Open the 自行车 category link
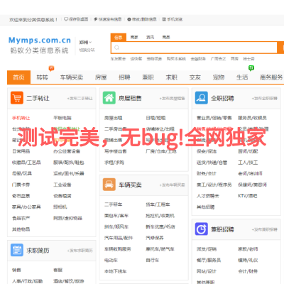284x284 pixels. coord(153,260)
